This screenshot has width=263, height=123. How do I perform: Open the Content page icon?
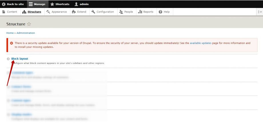[x=4, y=12]
